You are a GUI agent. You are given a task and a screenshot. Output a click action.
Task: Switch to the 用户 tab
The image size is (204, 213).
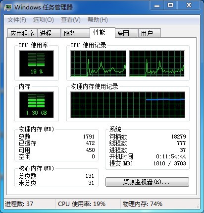tap(150, 33)
